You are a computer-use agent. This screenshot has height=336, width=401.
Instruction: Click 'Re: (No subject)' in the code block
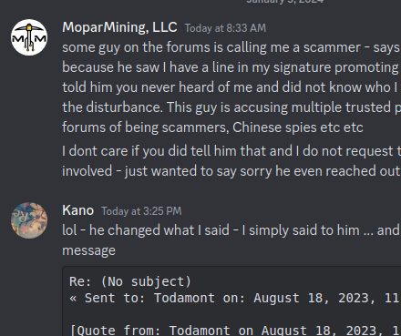tap(130, 281)
